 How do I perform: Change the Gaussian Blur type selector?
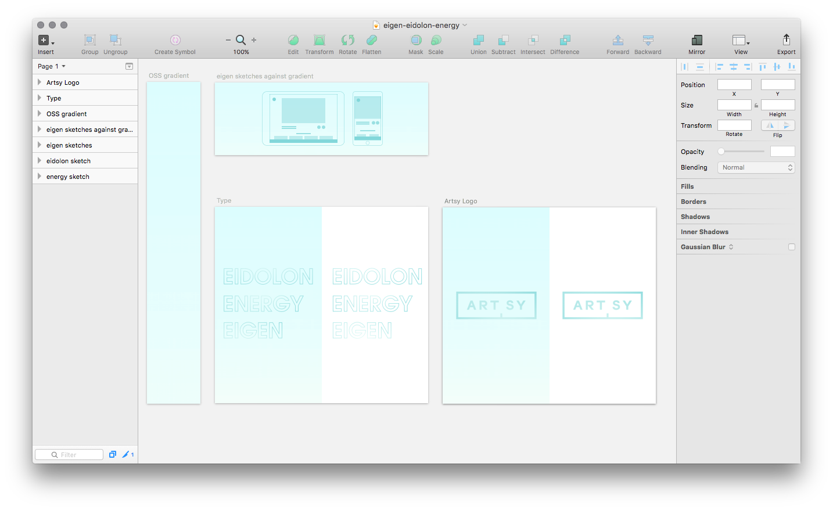tap(731, 247)
